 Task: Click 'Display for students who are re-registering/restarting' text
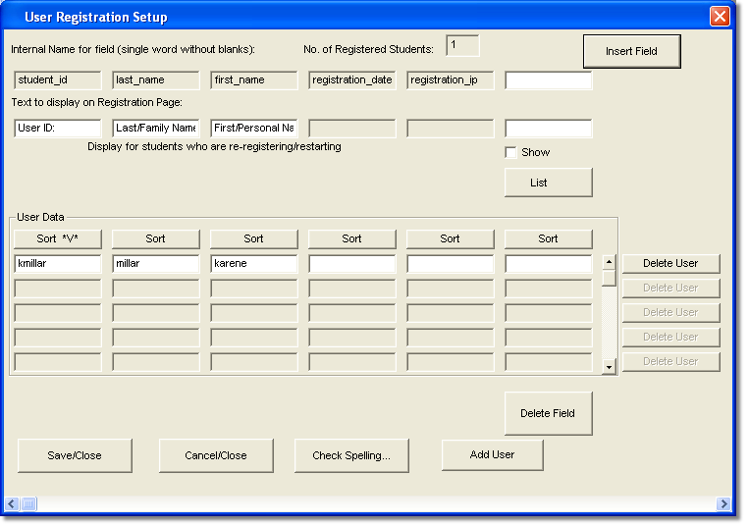click(214, 146)
